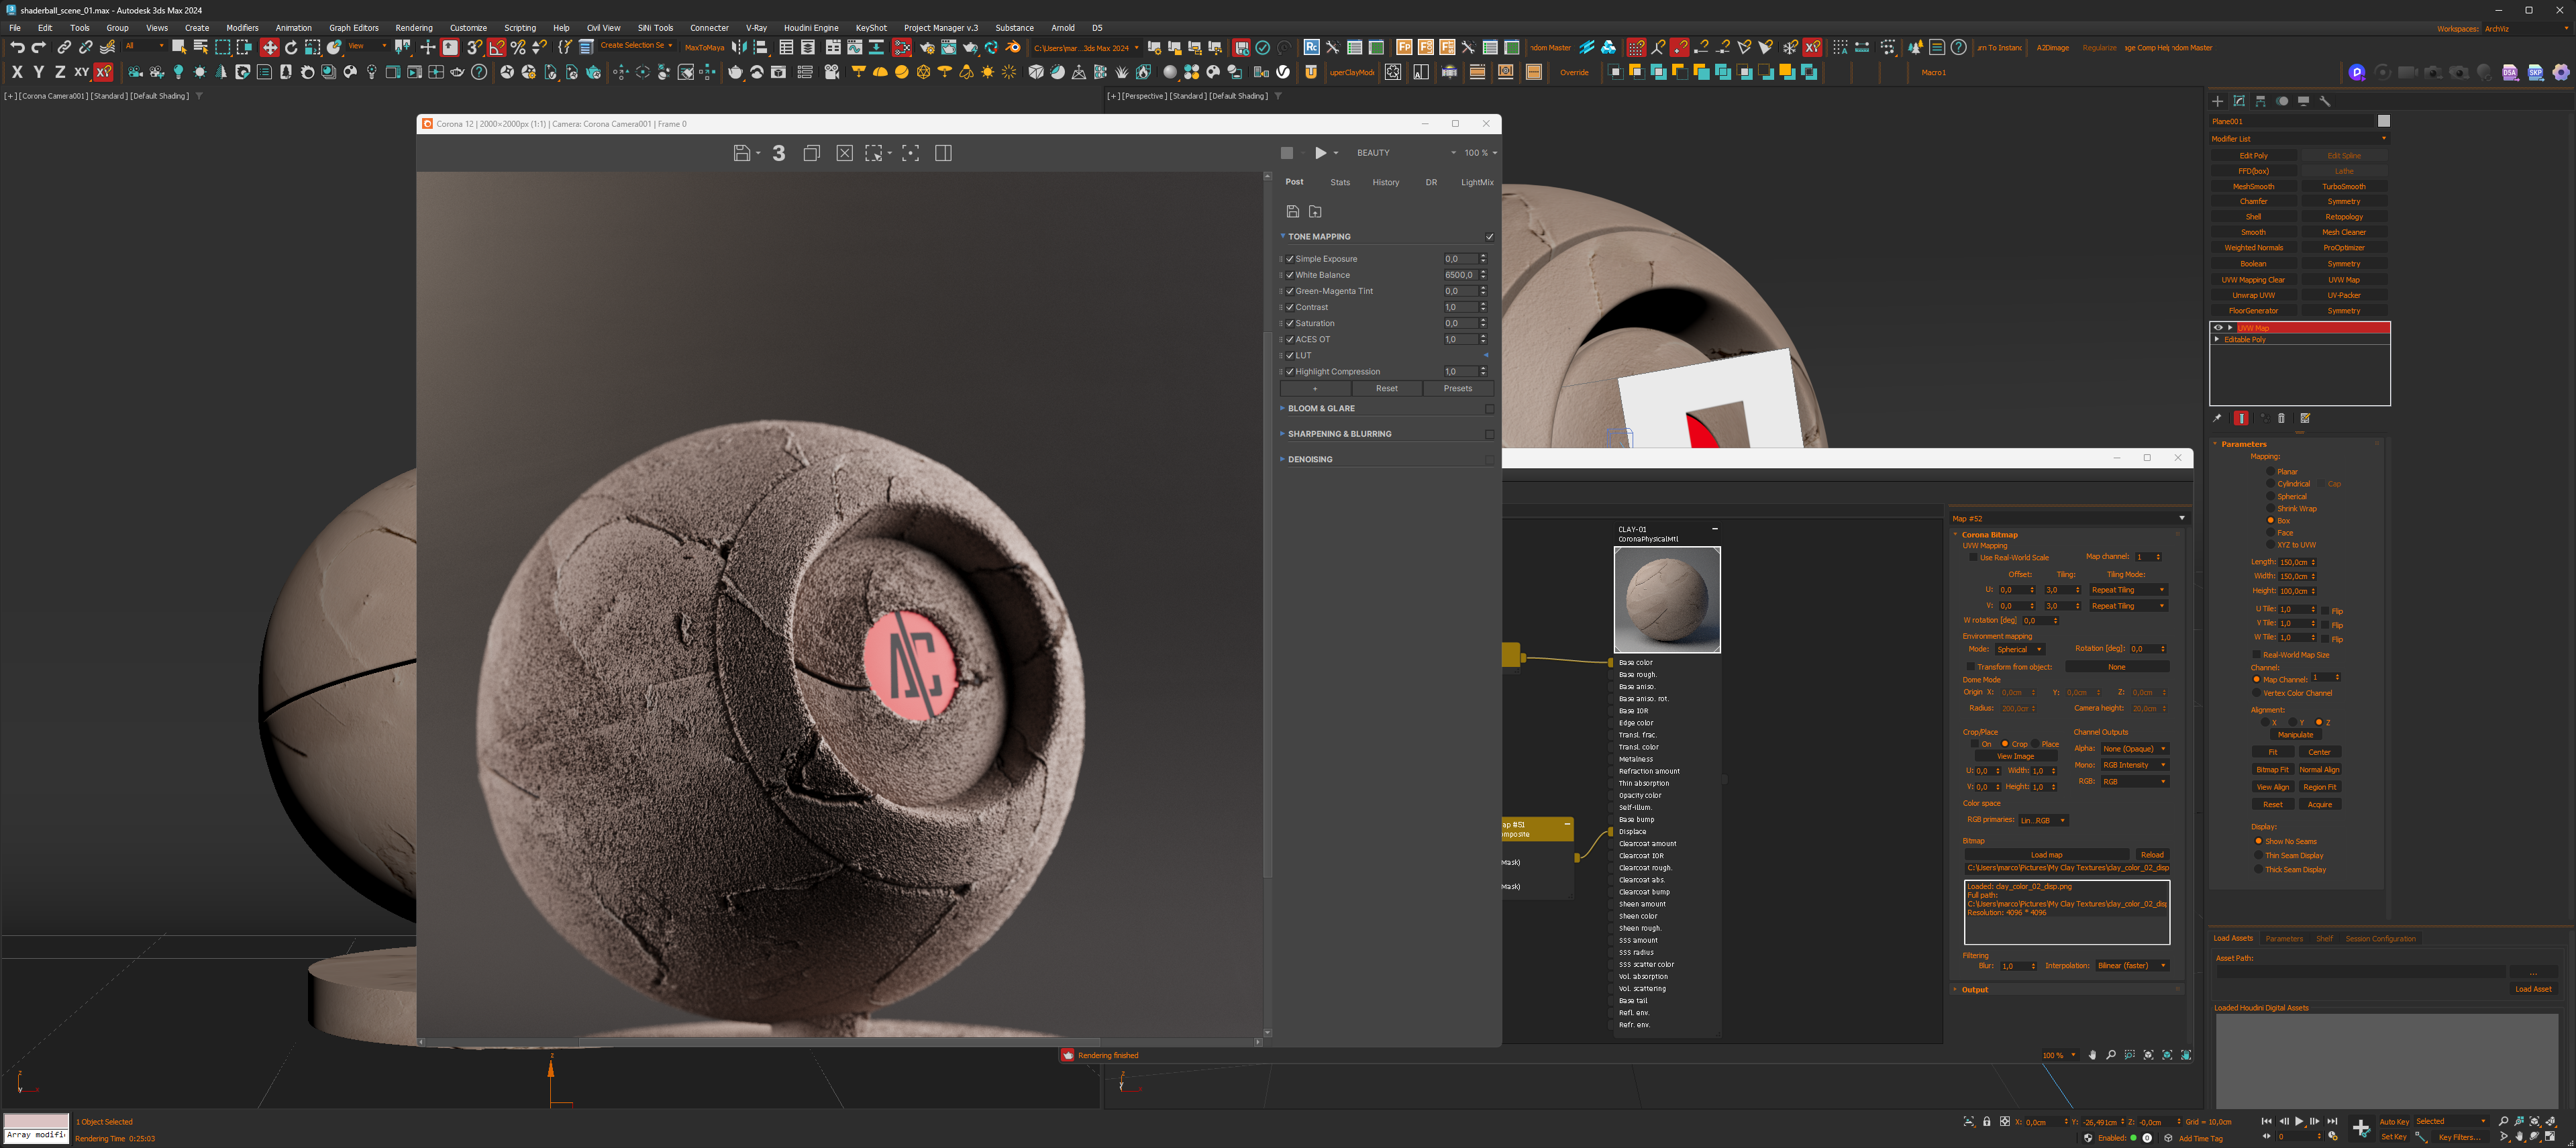Load post-processing settings folder icon
The image size is (2576, 1148).
1315,211
